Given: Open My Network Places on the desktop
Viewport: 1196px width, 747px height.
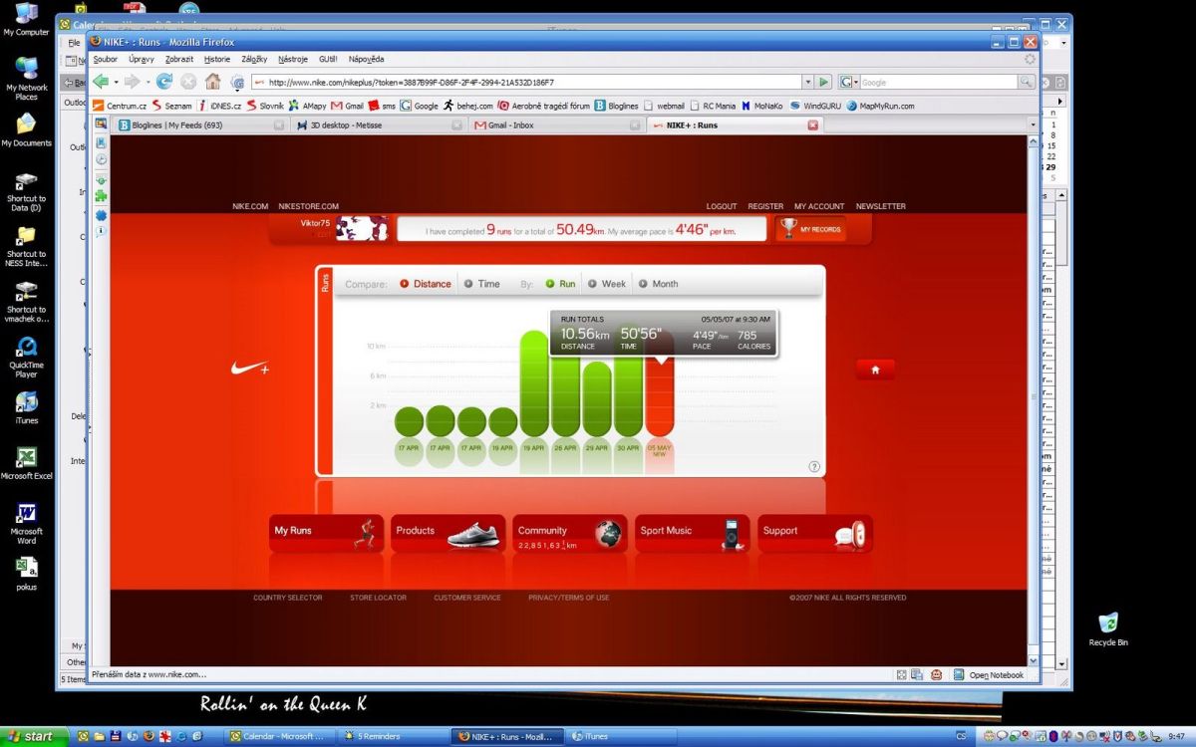Looking at the screenshot, I should (26, 79).
